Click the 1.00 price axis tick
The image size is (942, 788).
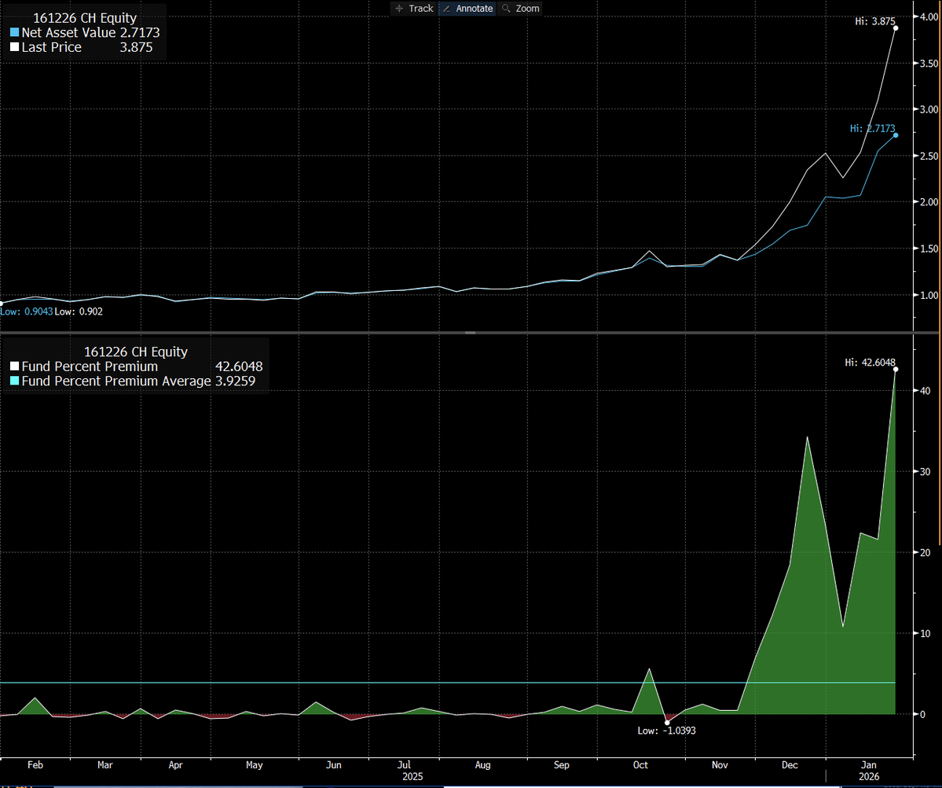pyautogui.click(x=929, y=295)
